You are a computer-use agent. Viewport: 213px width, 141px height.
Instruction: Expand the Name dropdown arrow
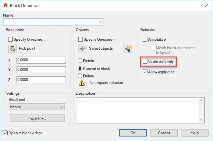tap(100, 22)
